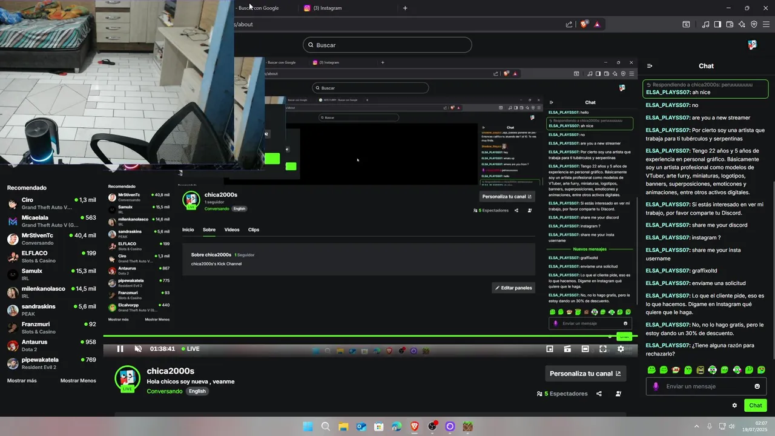Viewport: 775px width, 436px height.
Task: Open Windows Start menu
Action: (308, 426)
